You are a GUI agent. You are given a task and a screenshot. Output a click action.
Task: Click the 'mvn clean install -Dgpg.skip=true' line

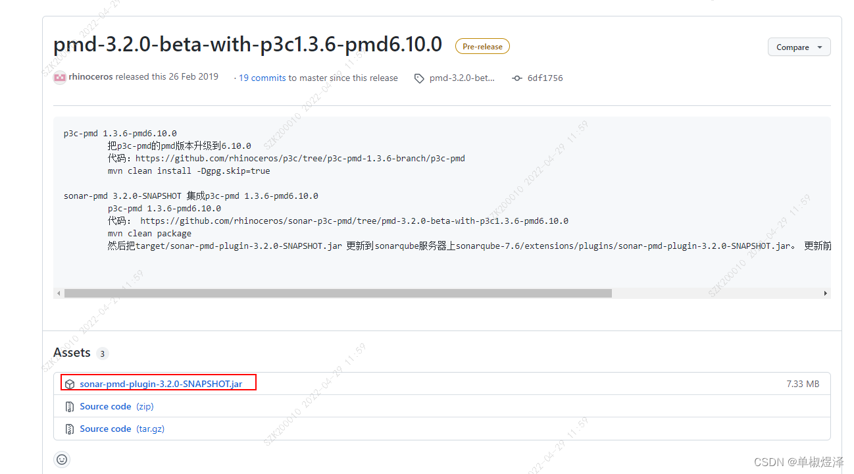(189, 171)
